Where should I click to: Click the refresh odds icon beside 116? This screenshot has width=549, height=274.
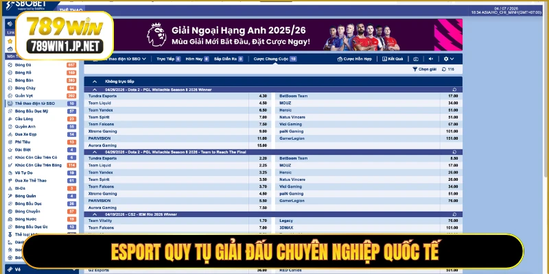[x=444, y=69]
